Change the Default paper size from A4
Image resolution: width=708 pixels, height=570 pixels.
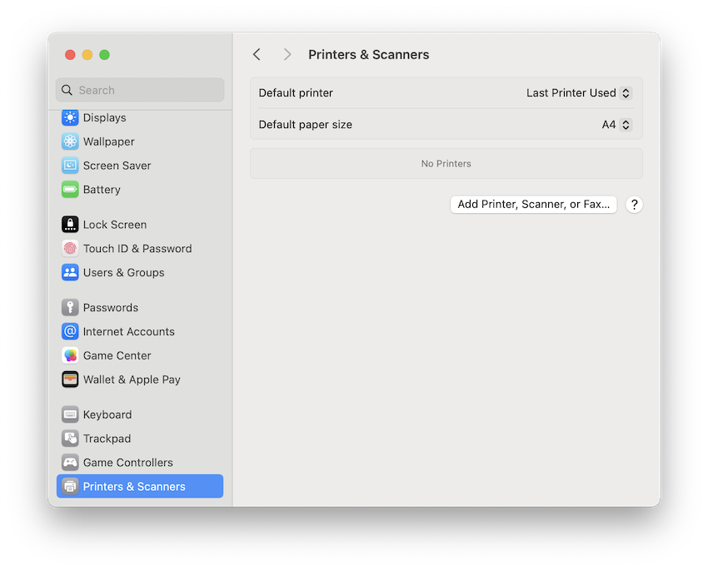pyautogui.click(x=617, y=123)
